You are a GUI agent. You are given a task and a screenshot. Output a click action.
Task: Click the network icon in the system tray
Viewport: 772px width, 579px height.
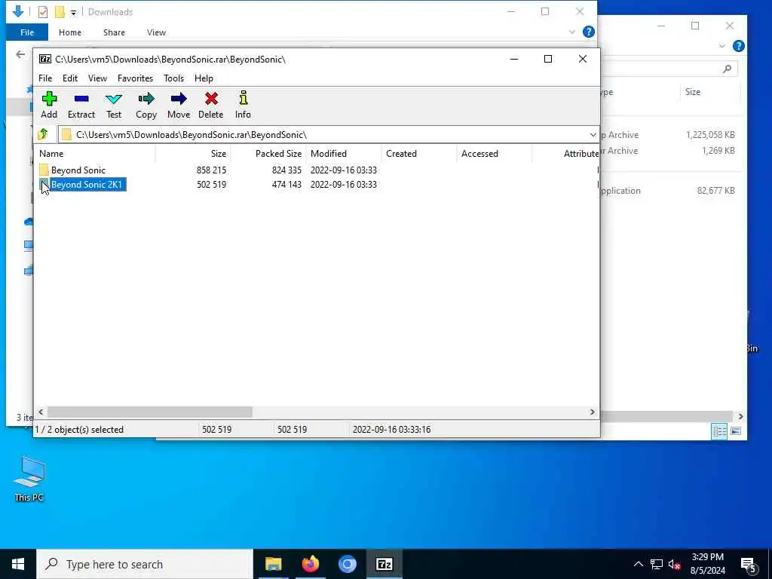coord(657,564)
